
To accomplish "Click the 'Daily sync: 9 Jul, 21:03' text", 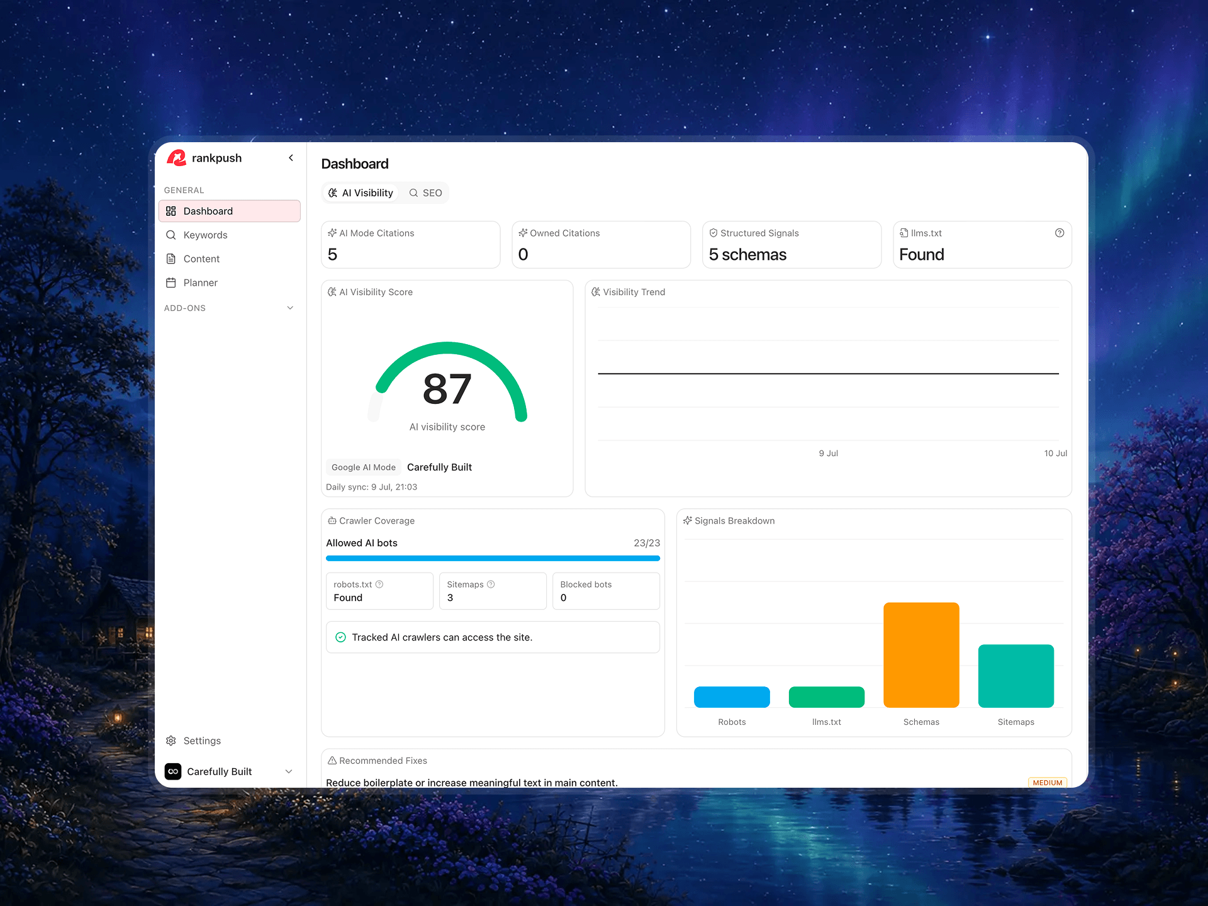I will (371, 487).
